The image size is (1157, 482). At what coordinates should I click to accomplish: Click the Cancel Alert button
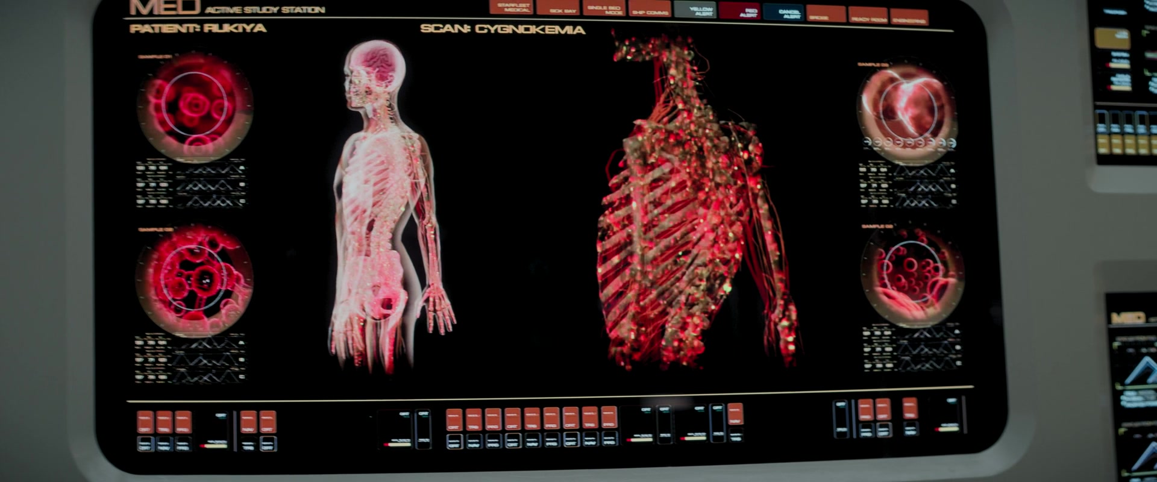tap(783, 12)
